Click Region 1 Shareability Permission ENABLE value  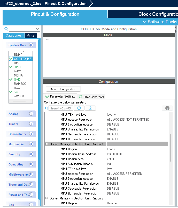(x=113, y=184)
